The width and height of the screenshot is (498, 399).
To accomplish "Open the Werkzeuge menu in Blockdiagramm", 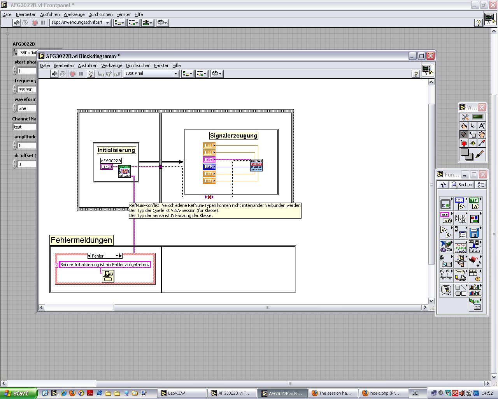I will (112, 65).
